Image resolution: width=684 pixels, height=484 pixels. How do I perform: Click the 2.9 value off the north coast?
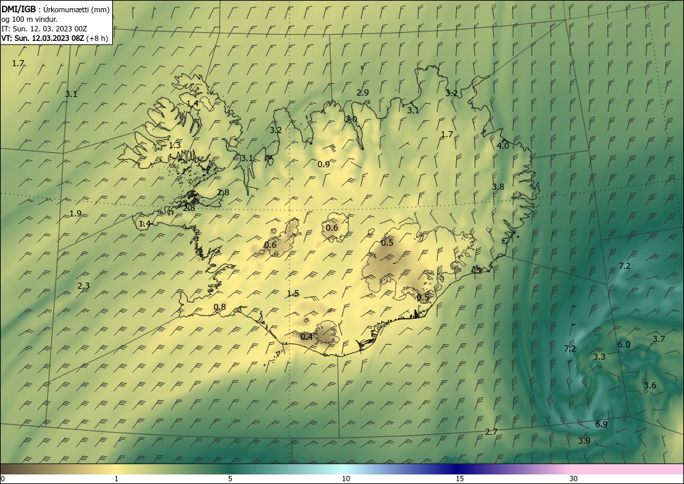pos(363,92)
